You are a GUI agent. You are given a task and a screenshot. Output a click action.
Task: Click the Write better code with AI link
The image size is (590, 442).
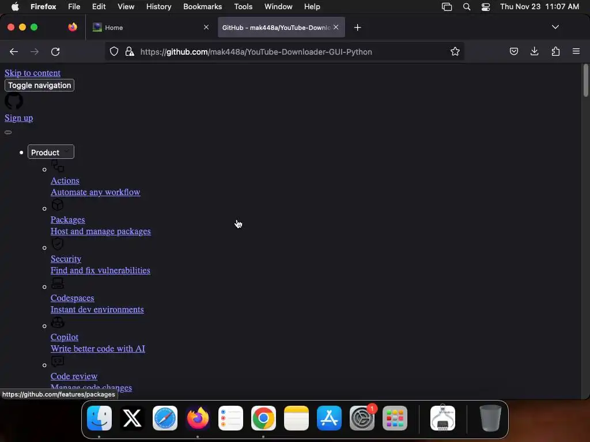tap(98, 348)
